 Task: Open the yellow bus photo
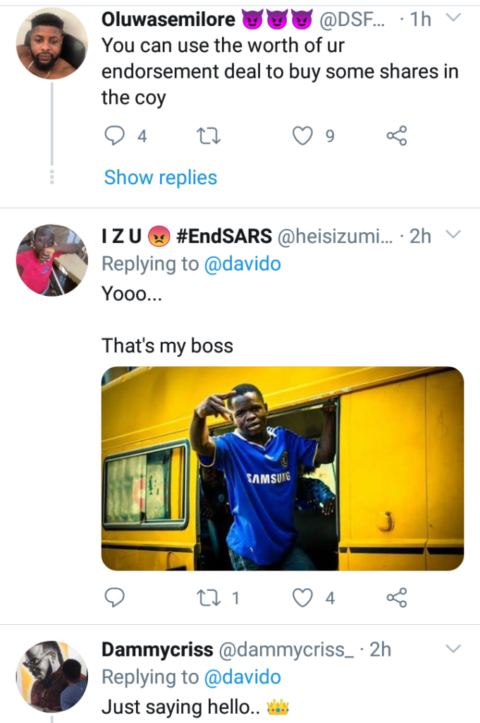(282, 468)
